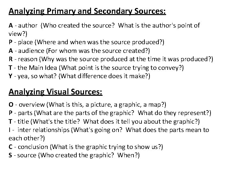Click the bold letter A before 'audience'
The height and width of the screenshot is (173, 230).
coord(11,51)
